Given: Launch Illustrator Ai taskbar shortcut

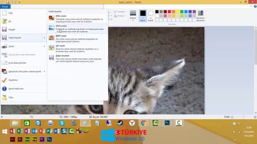Looking at the screenshot, I should pos(20,139).
